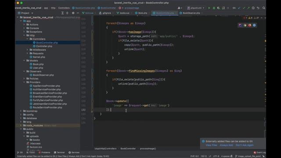281x158 pixels.
Task: Open preview in Safari browser icon
Action: pos(254,25)
